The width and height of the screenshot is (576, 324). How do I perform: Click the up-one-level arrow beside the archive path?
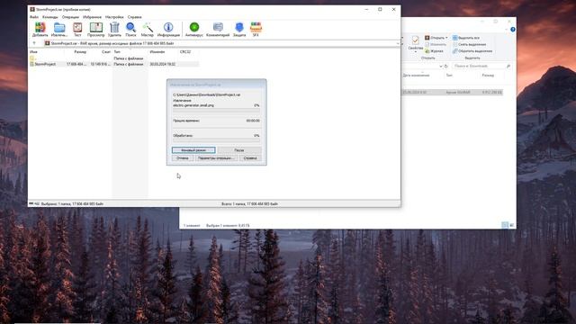[x=34, y=43]
